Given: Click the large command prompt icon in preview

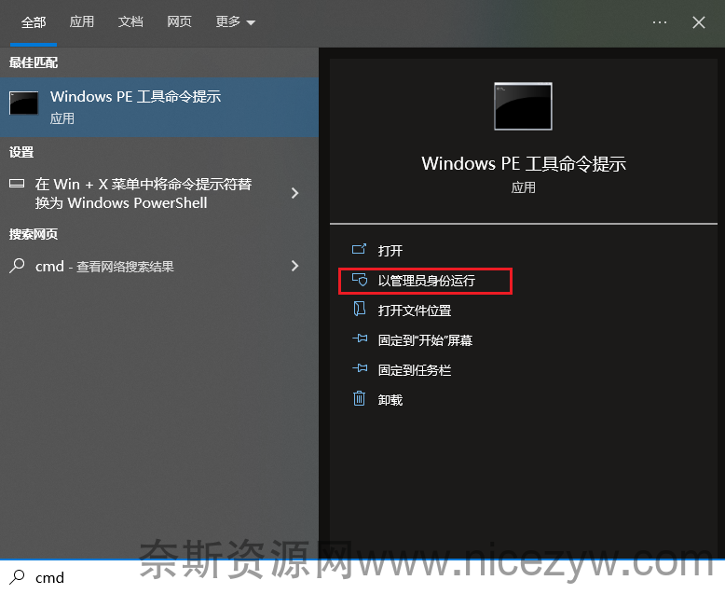Looking at the screenshot, I should [x=523, y=106].
